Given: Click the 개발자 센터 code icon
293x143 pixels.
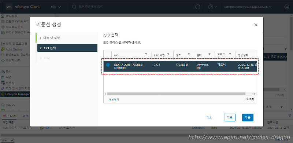Looking at the screenshot, I should click(x=3, y=60).
